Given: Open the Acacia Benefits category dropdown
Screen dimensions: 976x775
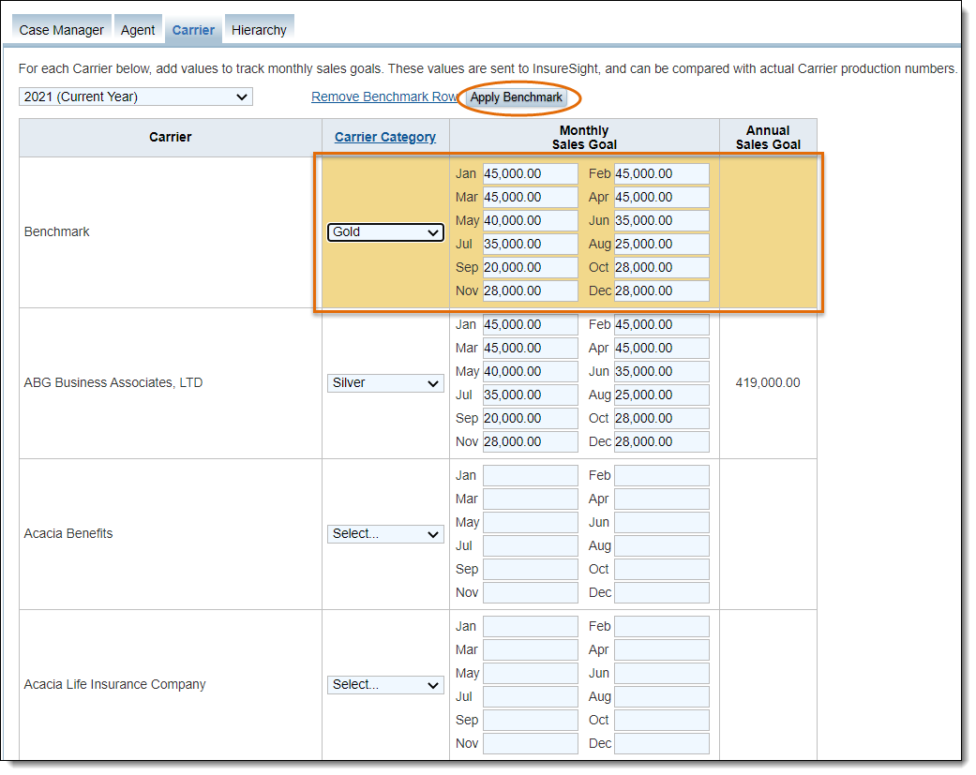Looking at the screenshot, I should (385, 533).
